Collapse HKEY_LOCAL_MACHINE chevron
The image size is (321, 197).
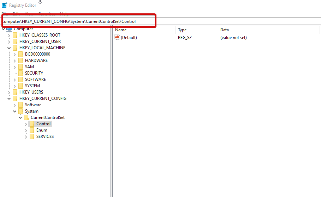(9, 48)
